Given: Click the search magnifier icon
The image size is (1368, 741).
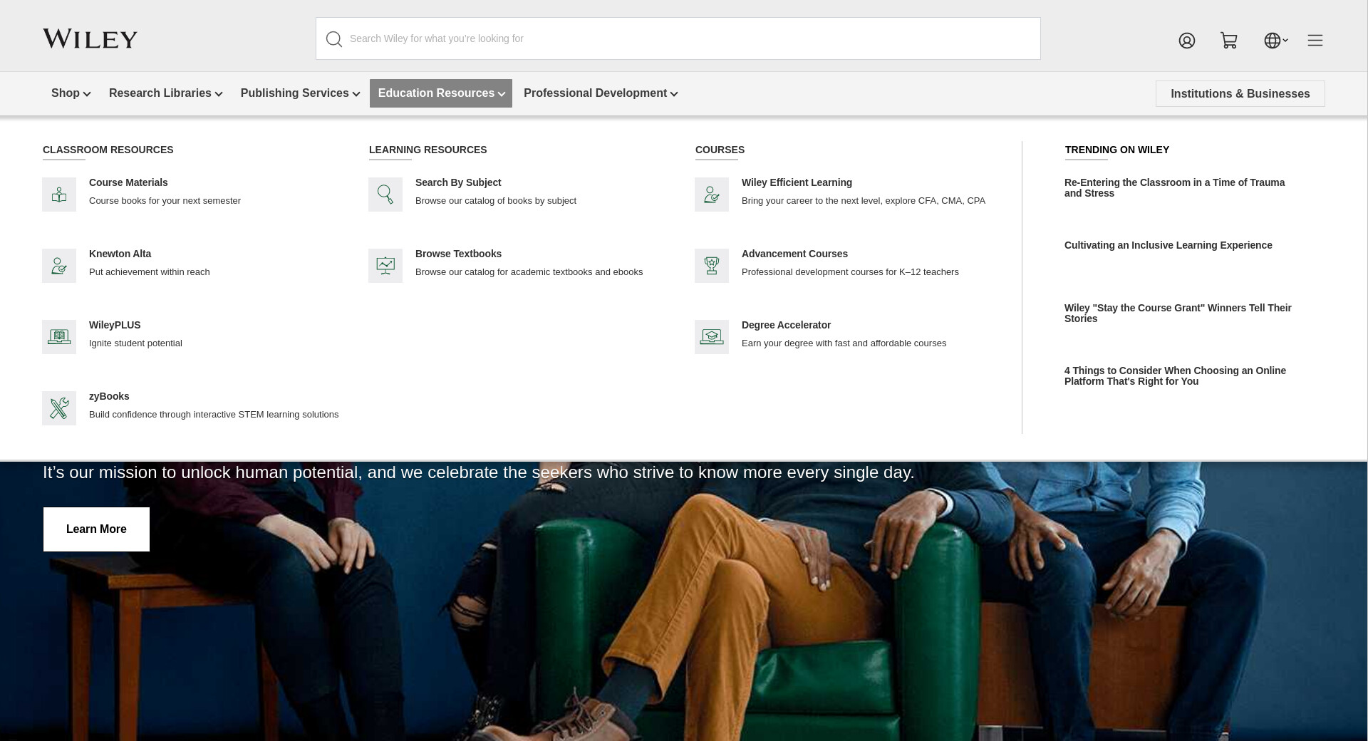Looking at the screenshot, I should pyautogui.click(x=334, y=39).
